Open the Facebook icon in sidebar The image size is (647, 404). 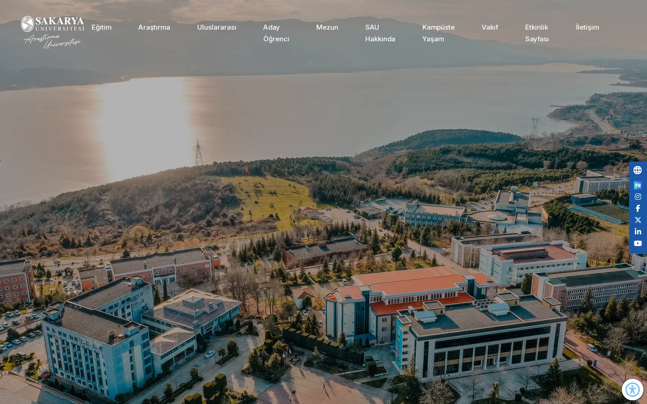[638, 208]
